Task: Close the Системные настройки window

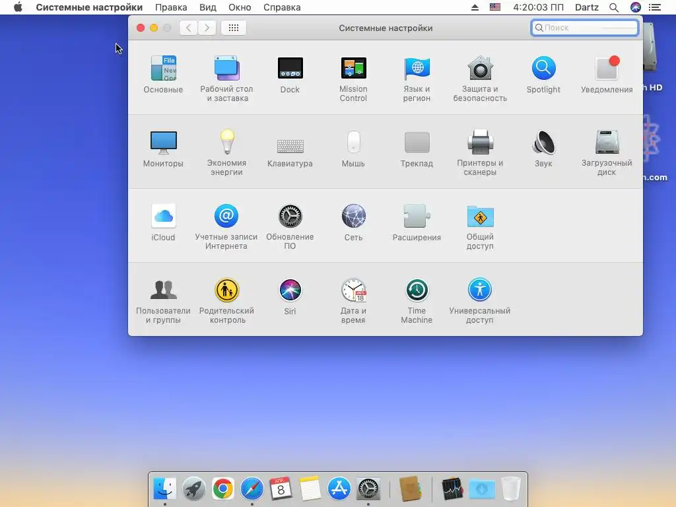Action: pos(141,28)
